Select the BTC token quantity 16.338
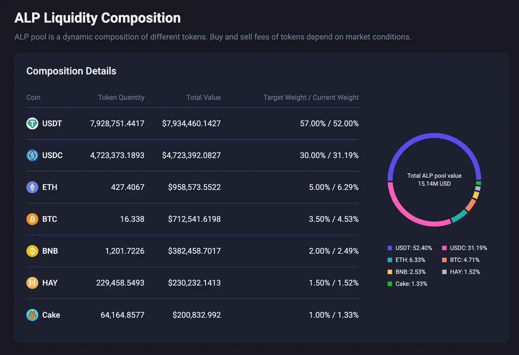519x355 pixels. [x=132, y=219]
